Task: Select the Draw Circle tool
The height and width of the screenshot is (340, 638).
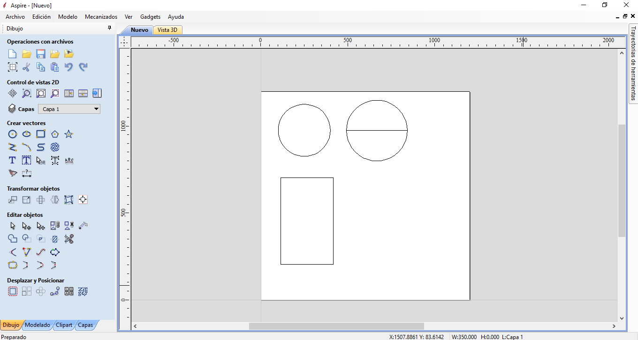Action: pos(13,134)
